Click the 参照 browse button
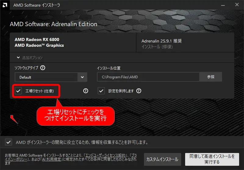244x170 pixels. point(210,77)
